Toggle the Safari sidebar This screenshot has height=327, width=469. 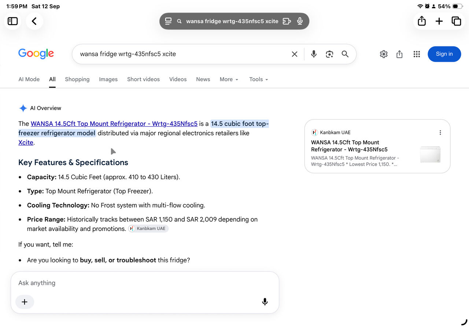coord(13,21)
